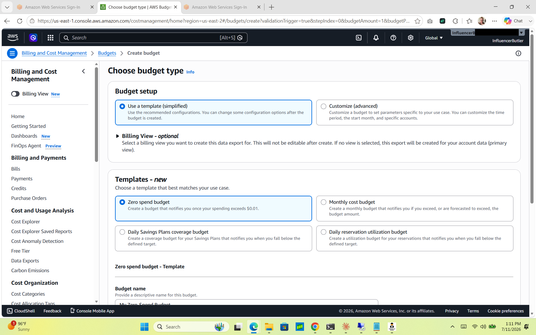Open the info panel circle icon
Screen dimensions: 536x335
(518, 53)
